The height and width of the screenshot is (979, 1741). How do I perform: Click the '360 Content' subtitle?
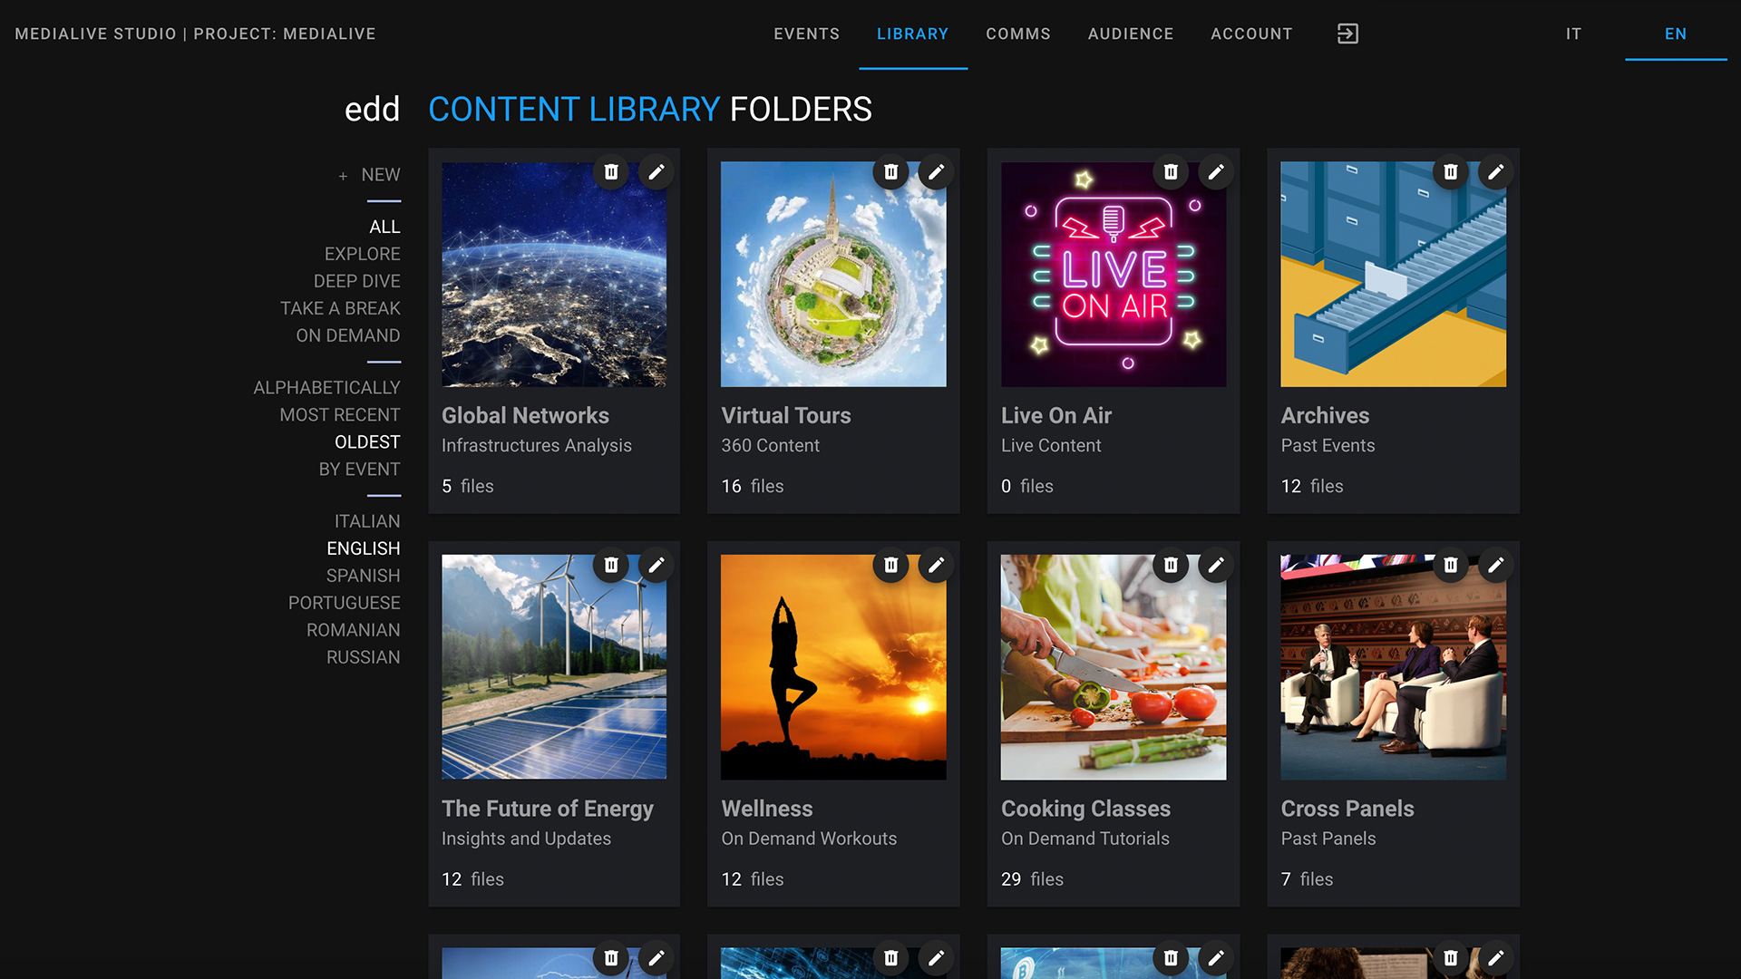[x=770, y=445]
